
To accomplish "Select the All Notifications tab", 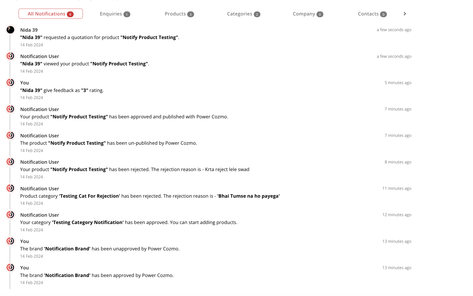I will (51, 14).
